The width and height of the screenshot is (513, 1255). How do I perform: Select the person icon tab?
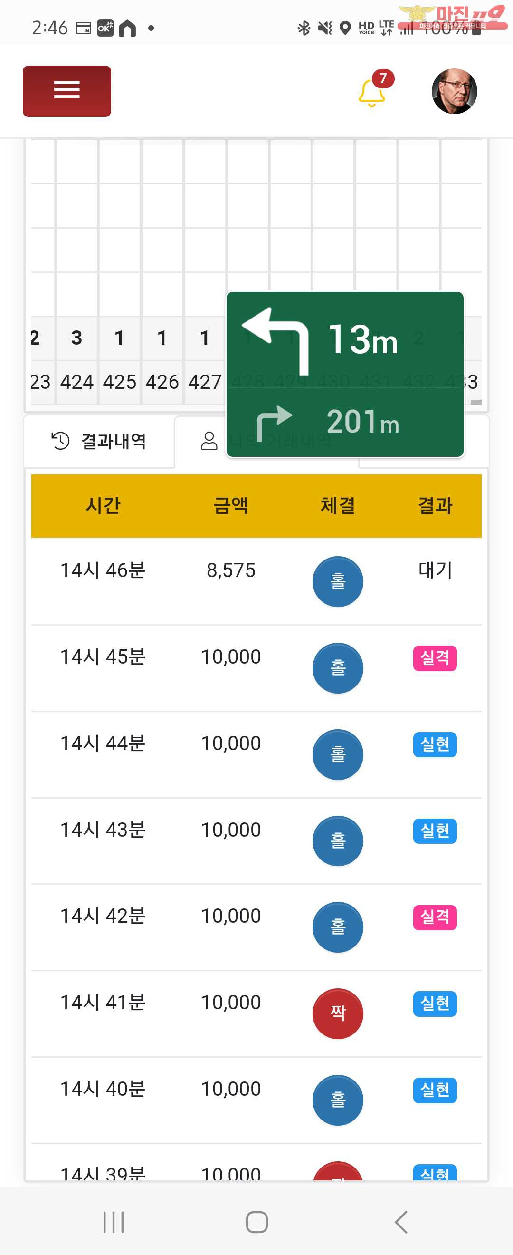pyautogui.click(x=209, y=442)
